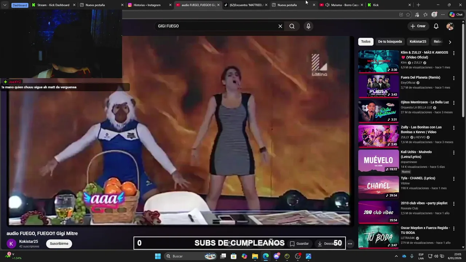Screen dimensions: 466x262
Task: Open options menu for 2010 club vibes playlist
Action: click(x=454, y=204)
